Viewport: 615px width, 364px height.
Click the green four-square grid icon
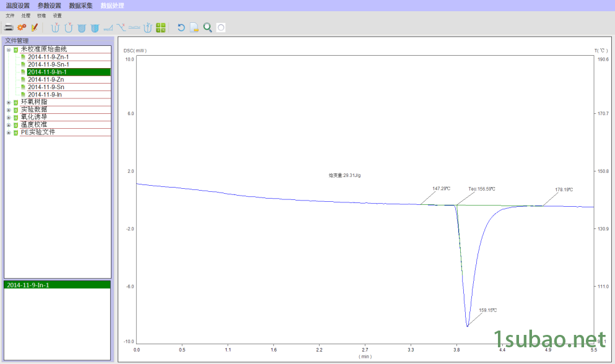coord(161,27)
